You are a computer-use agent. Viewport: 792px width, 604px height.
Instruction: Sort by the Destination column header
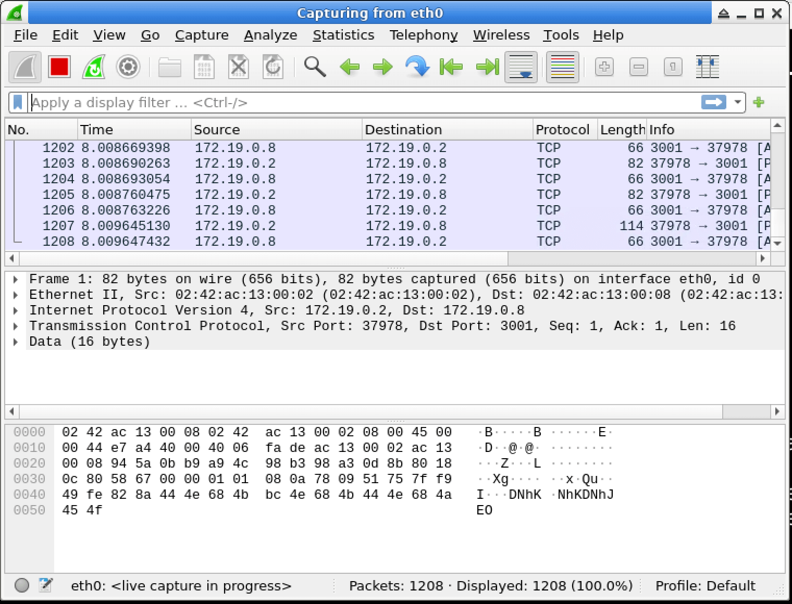point(448,130)
